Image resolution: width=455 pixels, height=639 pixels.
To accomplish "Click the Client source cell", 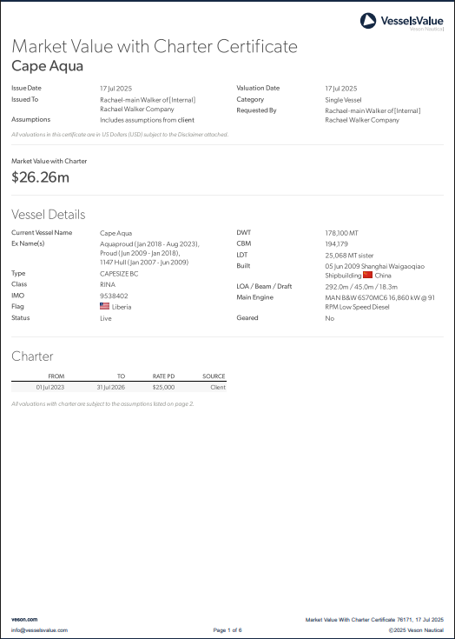I will 218,387.
